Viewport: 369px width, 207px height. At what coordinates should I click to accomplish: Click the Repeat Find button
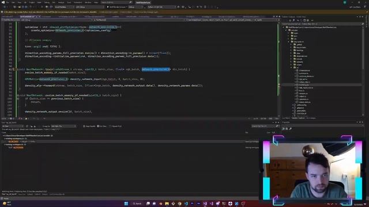pyautogui.click(x=115, y=126)
